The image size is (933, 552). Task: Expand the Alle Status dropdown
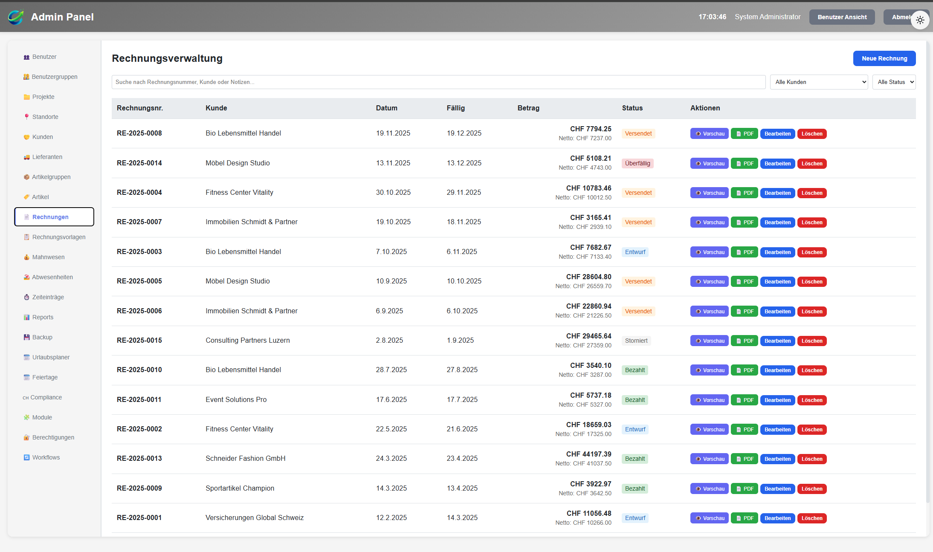pyautogui.click(x=894, y=82)
